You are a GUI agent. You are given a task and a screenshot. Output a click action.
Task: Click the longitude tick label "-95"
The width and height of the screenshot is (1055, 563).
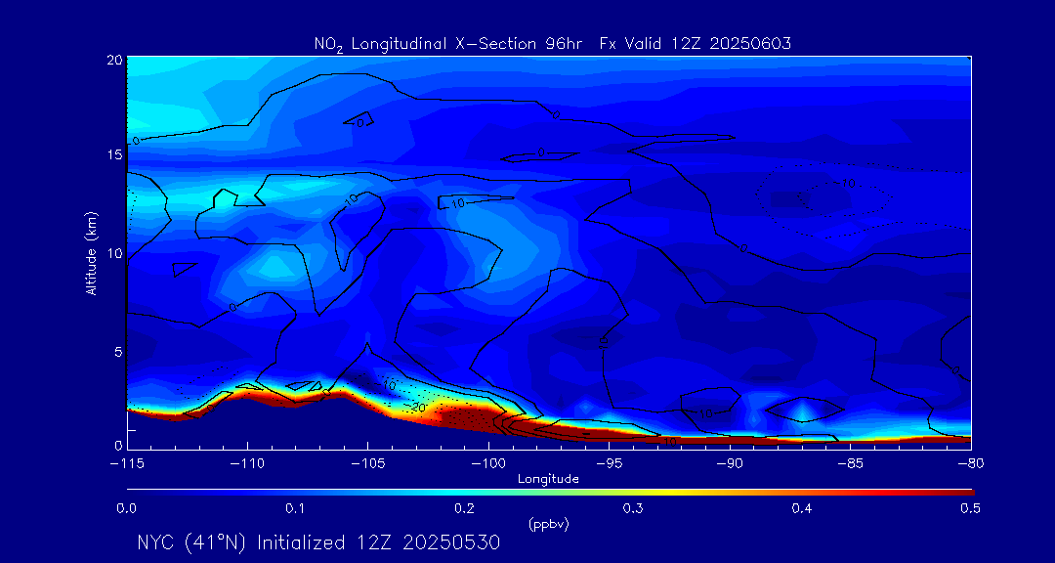tap(609, 463)
